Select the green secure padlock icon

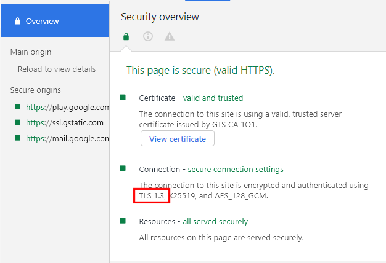click(126, 36)
